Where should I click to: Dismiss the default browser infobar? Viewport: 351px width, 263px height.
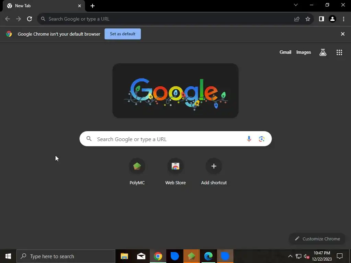(x=343, y=34)
